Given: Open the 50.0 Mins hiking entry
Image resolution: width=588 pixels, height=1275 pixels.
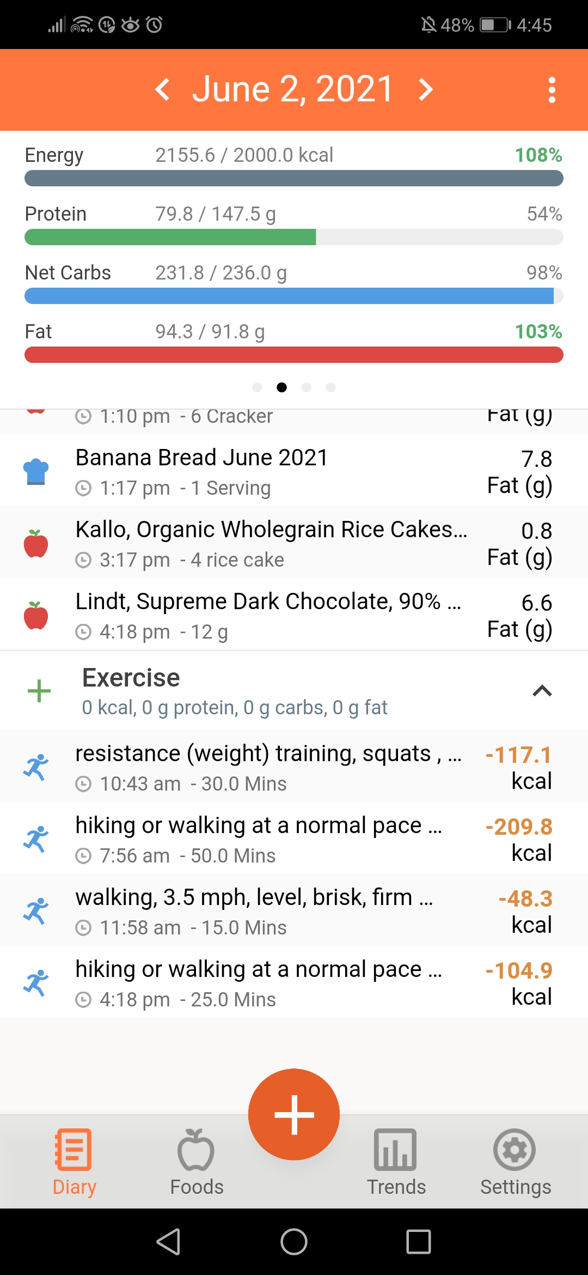Looking at the screenshot, I should click(x=294, y=838).
